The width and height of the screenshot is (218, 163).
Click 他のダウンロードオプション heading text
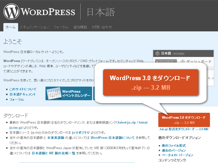pos(179,138)
